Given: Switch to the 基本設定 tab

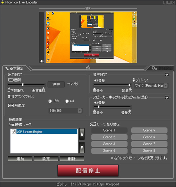Looking at the screenshot, I should tap(14, 68).
